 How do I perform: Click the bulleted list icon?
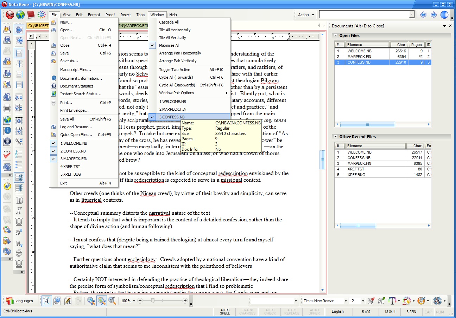click(19, 165)
